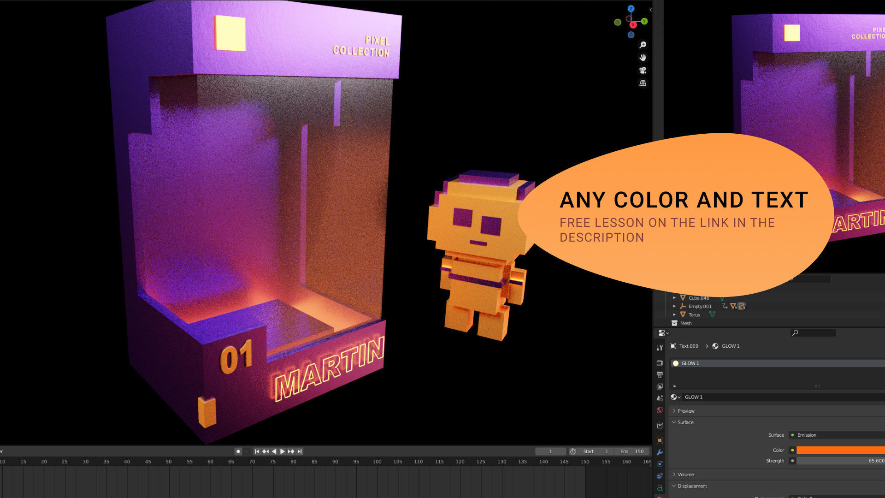
Task: Click the modifier icon on Torus row
Action: pos(712,314)
